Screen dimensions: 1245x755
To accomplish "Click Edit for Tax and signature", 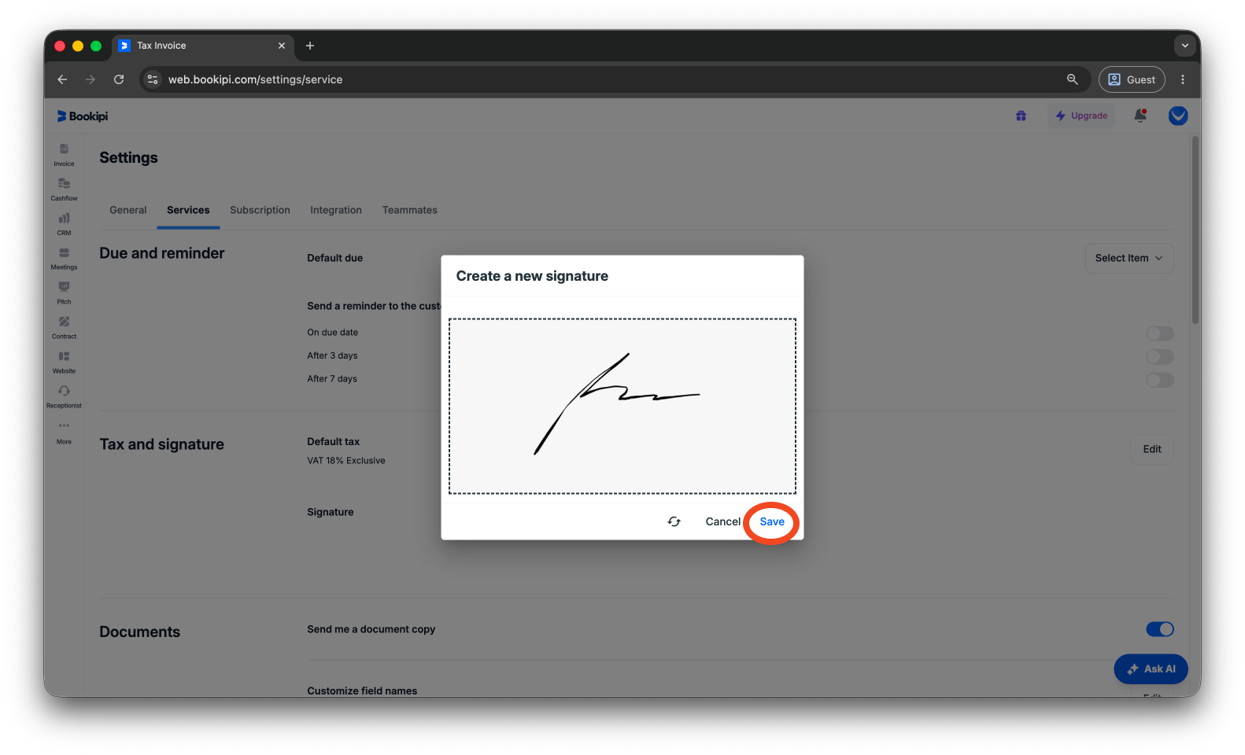I will point(1152,449).
